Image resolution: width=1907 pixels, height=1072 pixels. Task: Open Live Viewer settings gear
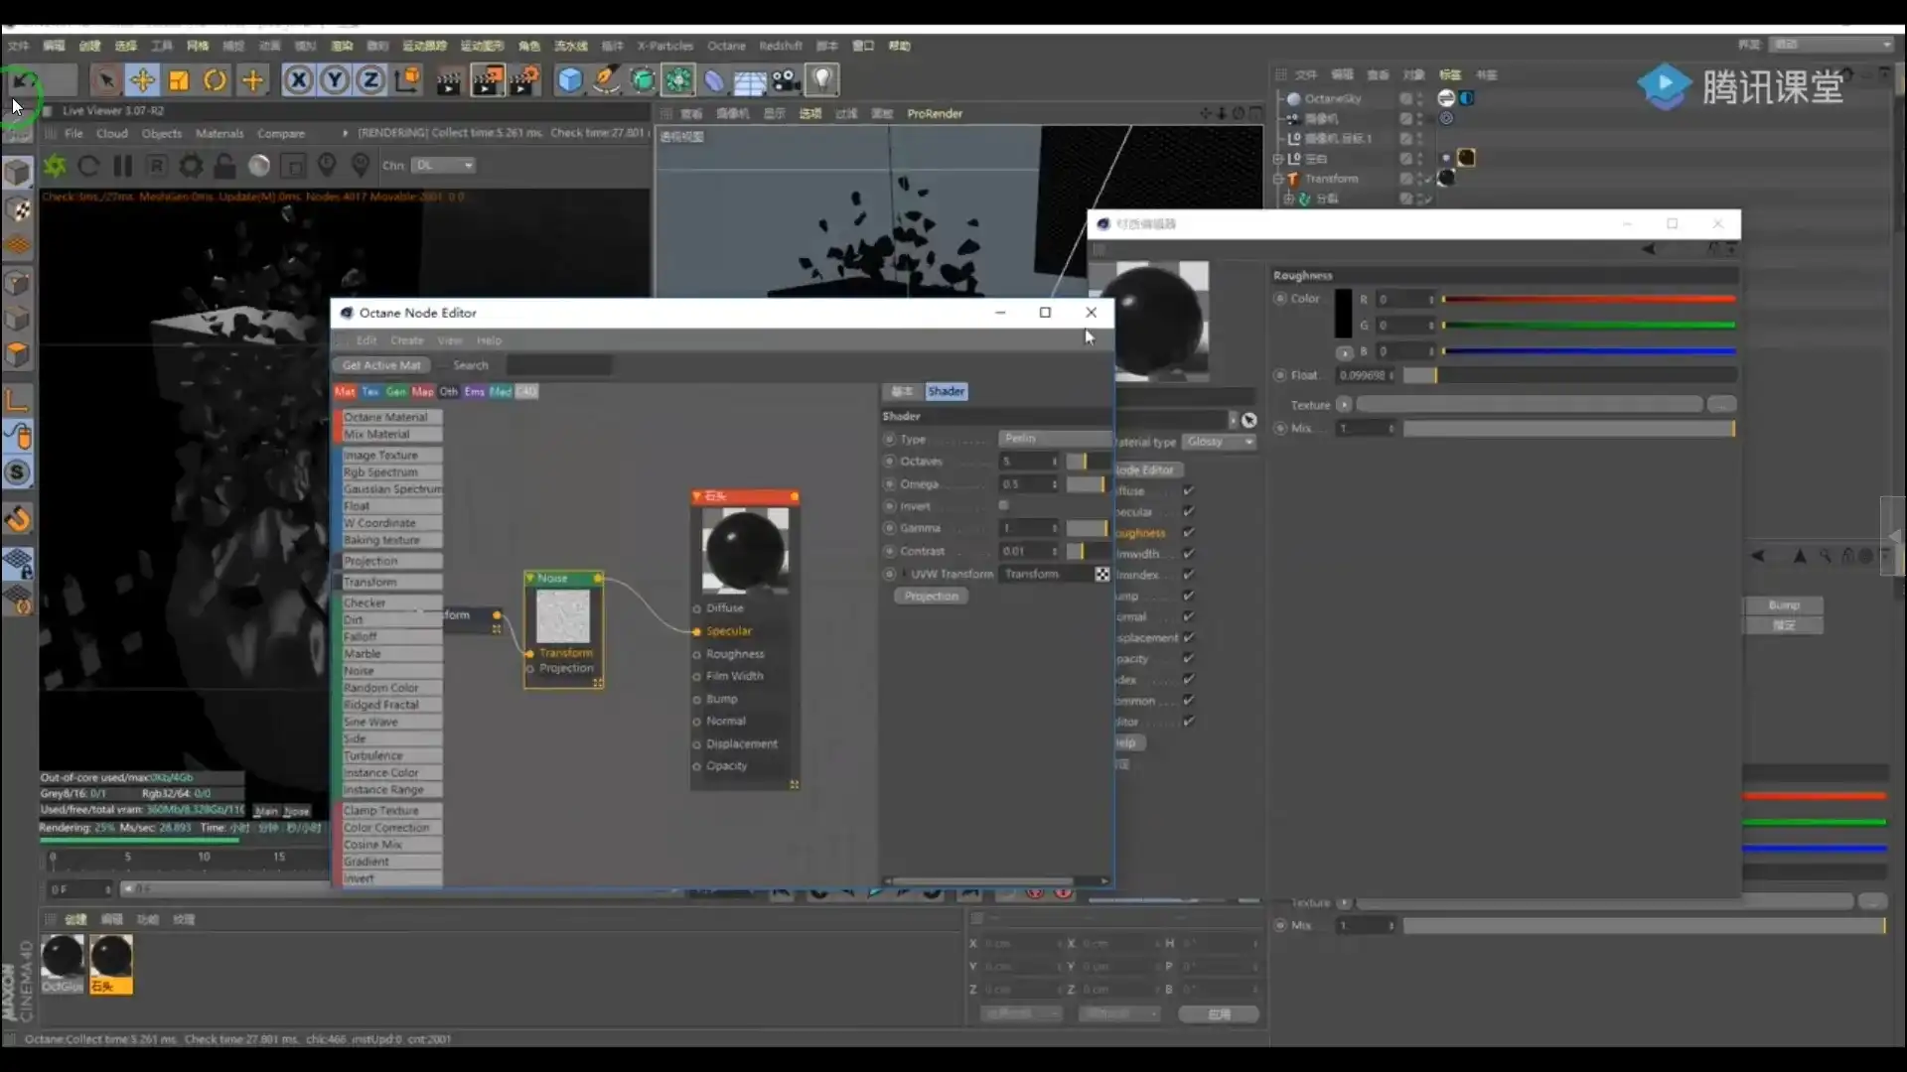[191, 166]
